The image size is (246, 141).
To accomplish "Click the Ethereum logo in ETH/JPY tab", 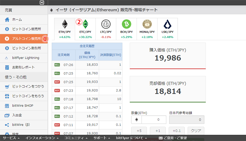I will (x=65, y=24).
